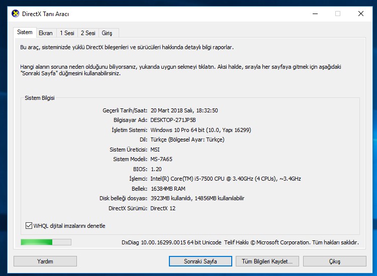This screenshot has width=377, height=276.
Task: Close the DirectX Tanı Aracı window
Action: 361,14
